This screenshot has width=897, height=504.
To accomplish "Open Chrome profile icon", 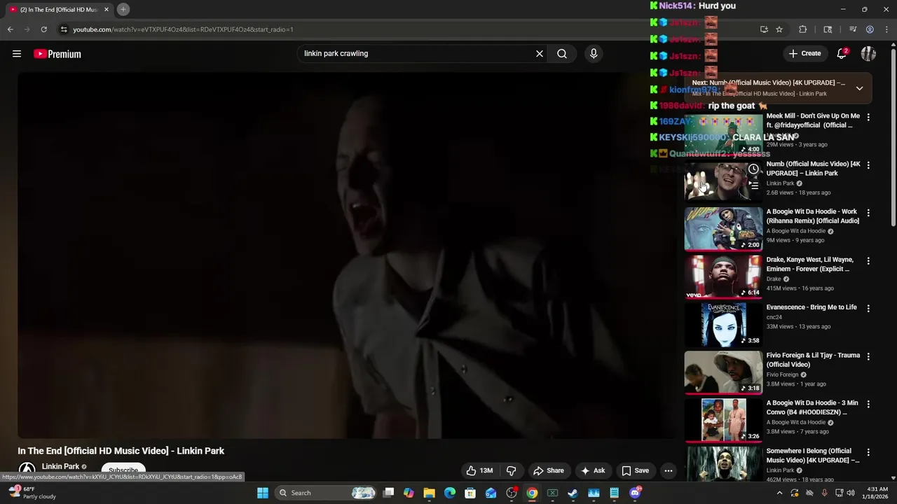I will tap(870, 29).
